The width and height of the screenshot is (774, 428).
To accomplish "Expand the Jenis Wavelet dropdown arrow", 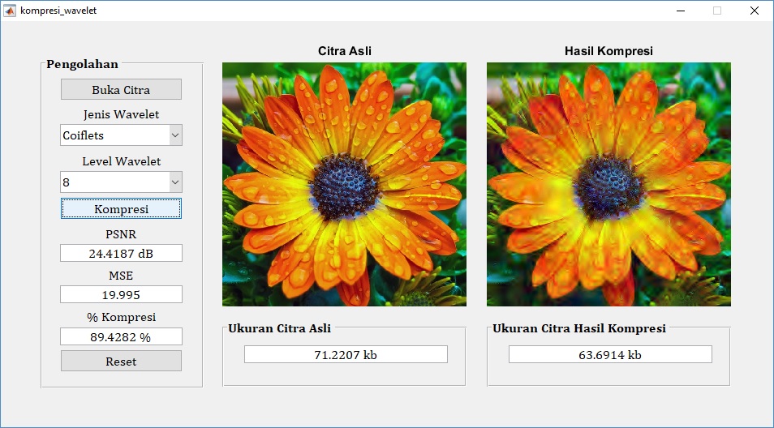I will (175, 135).
